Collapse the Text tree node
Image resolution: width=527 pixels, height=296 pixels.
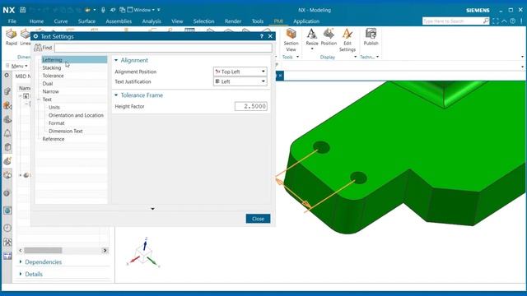[x=39, y=99]
